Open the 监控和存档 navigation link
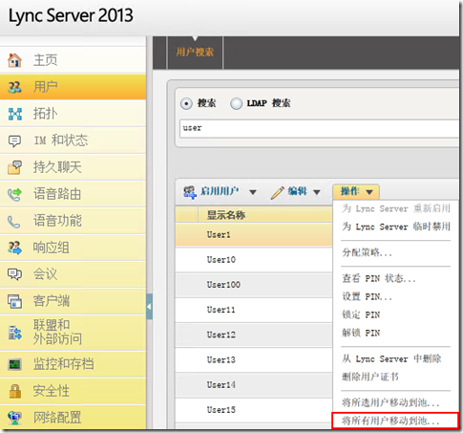 (64, 364)
